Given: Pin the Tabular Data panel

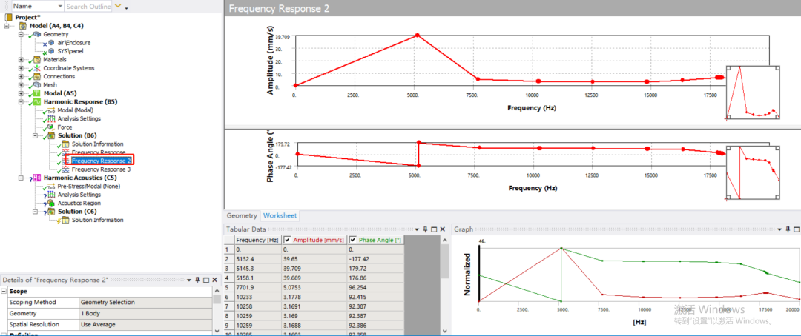Looking at the screenshot, I should (425, 229).
